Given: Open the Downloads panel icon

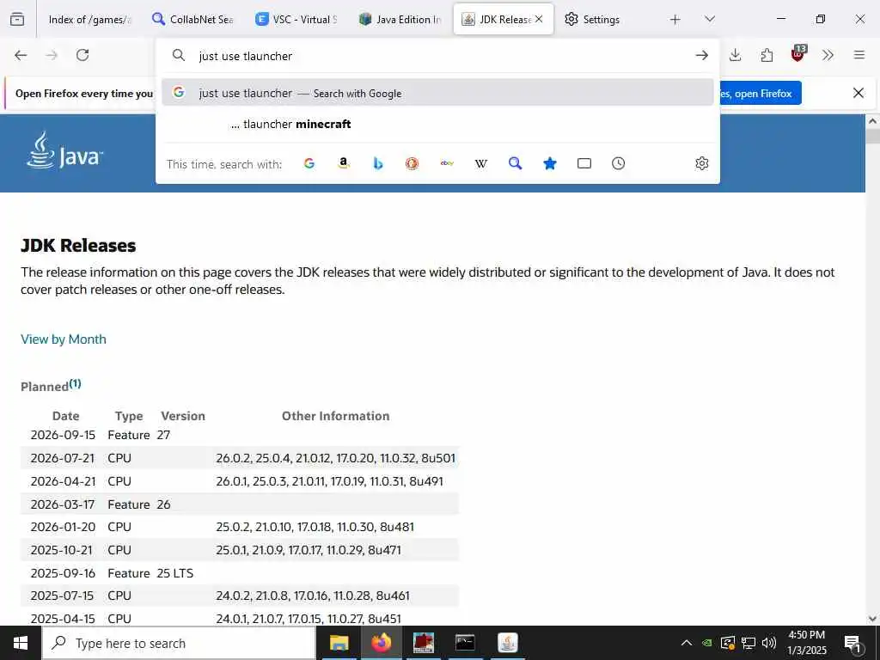Looking at the screenshot, I should pos(736,55).
